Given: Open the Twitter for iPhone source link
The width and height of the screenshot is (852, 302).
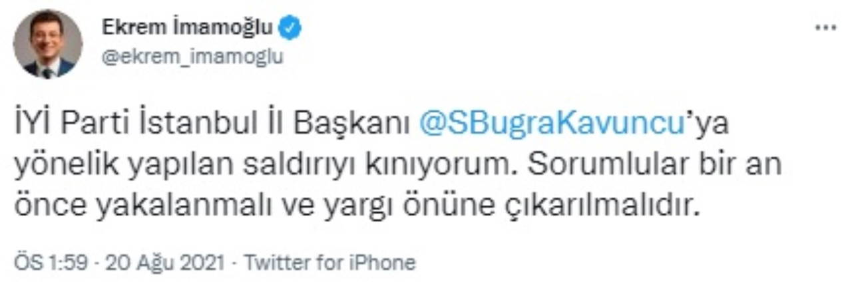Looking at the screenshot, I should point(329,263).
